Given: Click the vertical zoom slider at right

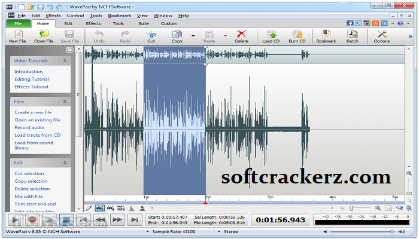Looking at the screenshot, I should [x=409, y=187].
